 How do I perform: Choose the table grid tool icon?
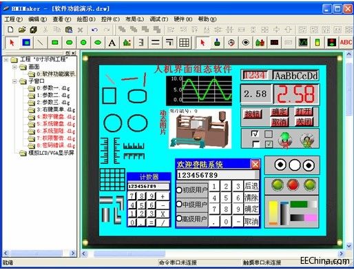tap(184, 43)
